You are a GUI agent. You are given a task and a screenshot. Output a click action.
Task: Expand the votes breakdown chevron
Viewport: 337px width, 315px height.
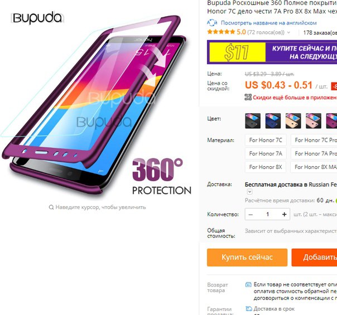[x=288, y=33]
